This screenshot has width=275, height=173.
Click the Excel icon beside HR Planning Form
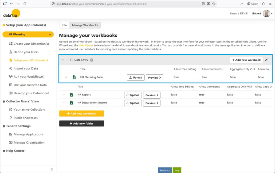(x=74, y=77)
